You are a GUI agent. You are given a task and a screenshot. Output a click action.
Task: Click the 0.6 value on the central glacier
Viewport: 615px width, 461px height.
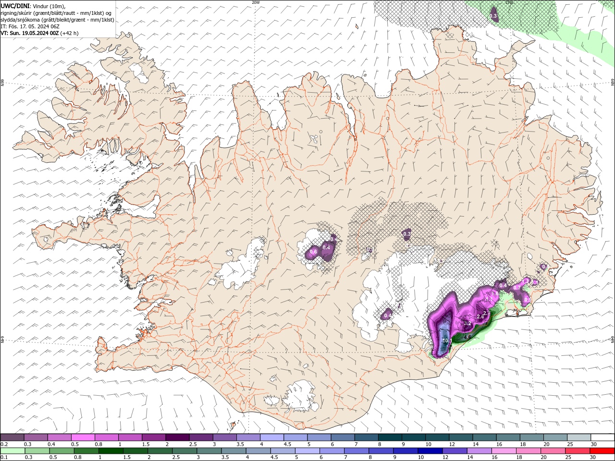[x=314, y=252]
